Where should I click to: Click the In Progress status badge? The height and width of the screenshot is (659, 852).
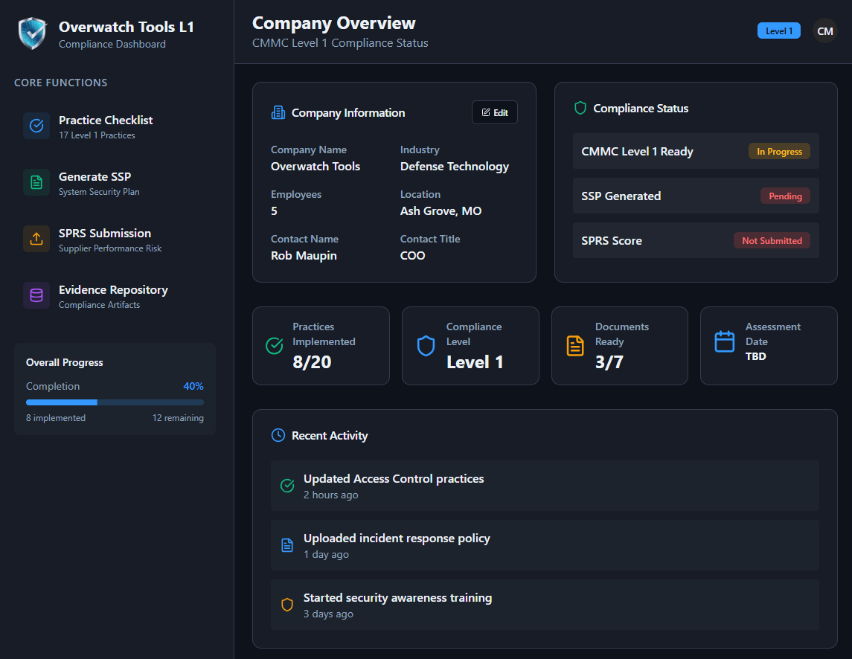pyautogui.click(x=779, y=151)
